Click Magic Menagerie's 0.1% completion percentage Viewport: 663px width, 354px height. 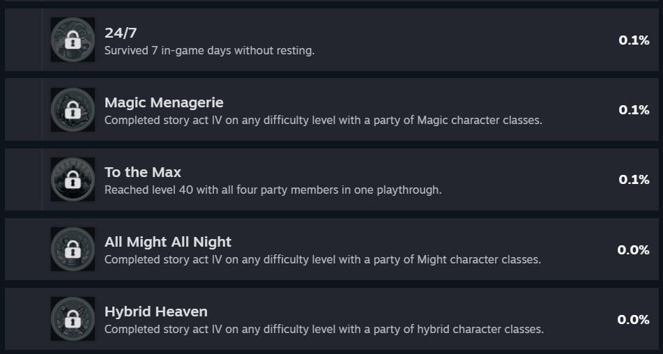[x=634, y=110]
